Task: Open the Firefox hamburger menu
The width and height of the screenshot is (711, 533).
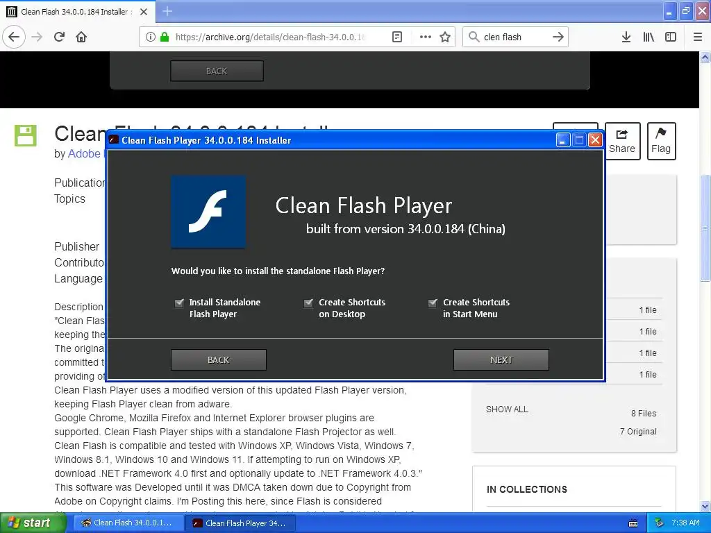Action: pos(698,37)
